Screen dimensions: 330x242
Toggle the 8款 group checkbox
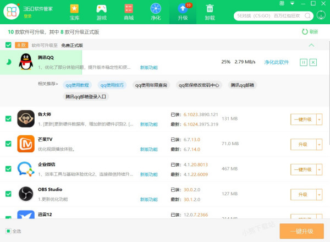[8, 45]
